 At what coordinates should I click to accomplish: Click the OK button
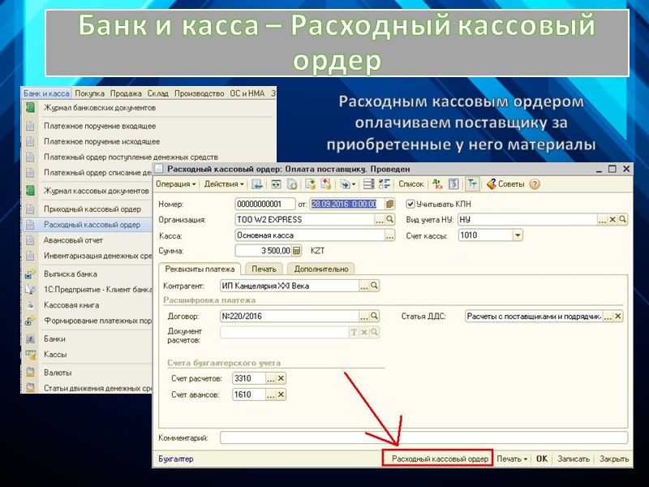[542, 459]
